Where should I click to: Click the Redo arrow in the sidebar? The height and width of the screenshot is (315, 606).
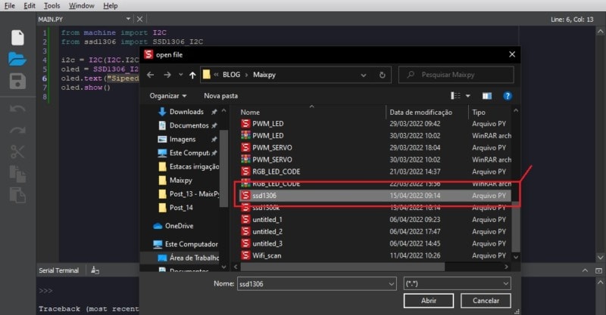[17, 131]
